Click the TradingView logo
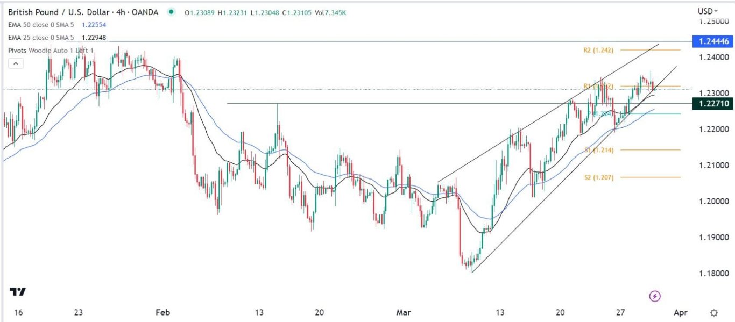The width and height of the screenshot is (735, 322). coord(18,292)
